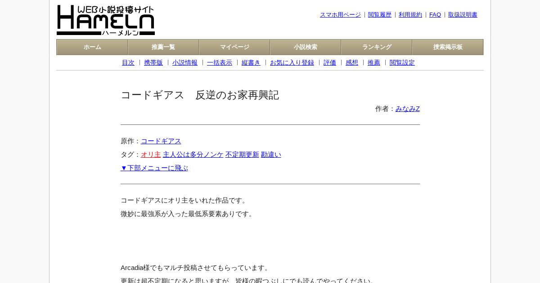Open the 取扱説明書 link

point(463,15)
